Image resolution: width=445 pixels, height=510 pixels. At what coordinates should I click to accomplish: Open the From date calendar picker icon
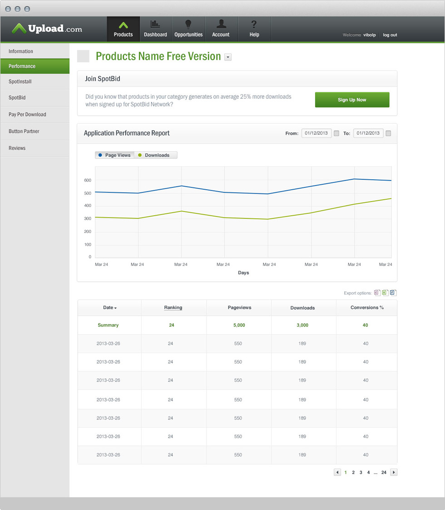coord(336,133)
